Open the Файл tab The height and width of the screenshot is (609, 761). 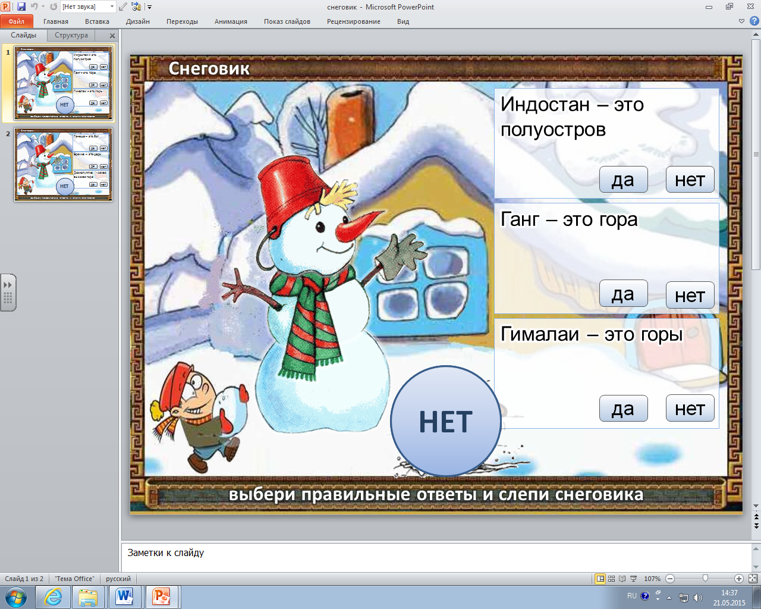pyautogui.click(x=17, y=21)
